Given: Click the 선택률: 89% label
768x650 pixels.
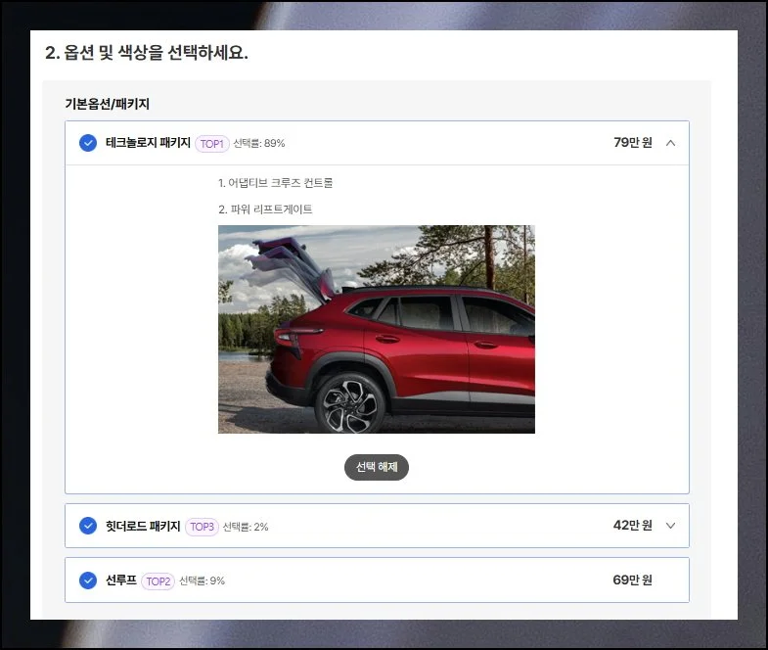Looking at the screenshot, I should point(259,144).
